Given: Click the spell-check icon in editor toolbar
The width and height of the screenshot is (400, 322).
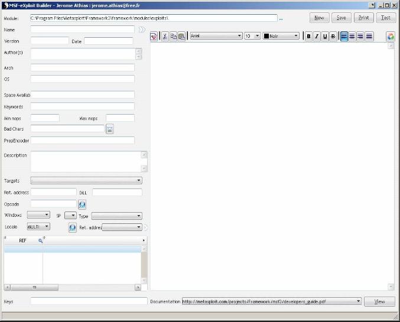Looking at the screenshot, I should point(154,37).
